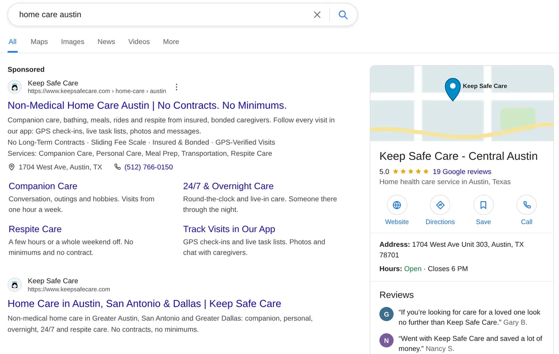Viewport: 559px width, 354px height.
Task: Open the three-dot menu on the sponsored ad
Action: tap(176, 87)
